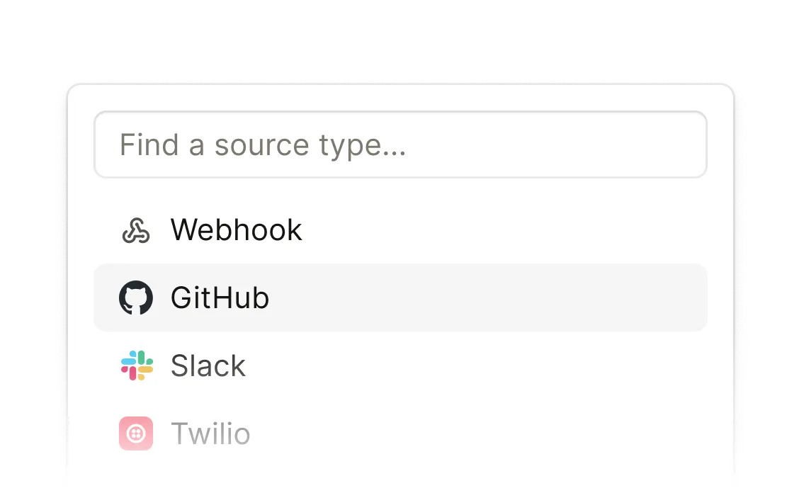799x493 pixels.
Task: Select the pink Twilio icon
Action: pos(136,433)
